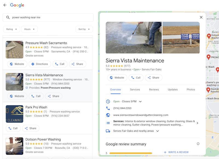Click the 'power washing near me' search field
Screen dimensions: 219x159
pos(48,17)
